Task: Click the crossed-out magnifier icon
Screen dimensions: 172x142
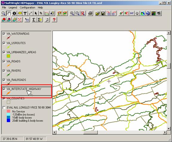Action: 83,13
